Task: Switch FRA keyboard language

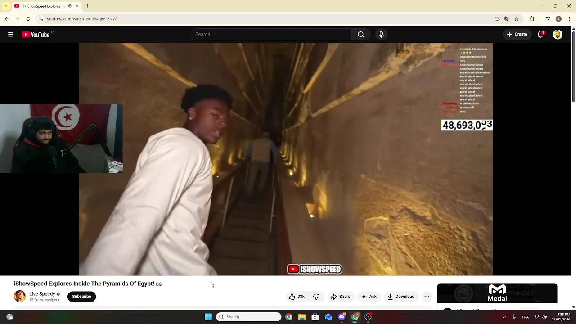Action: 526,317
